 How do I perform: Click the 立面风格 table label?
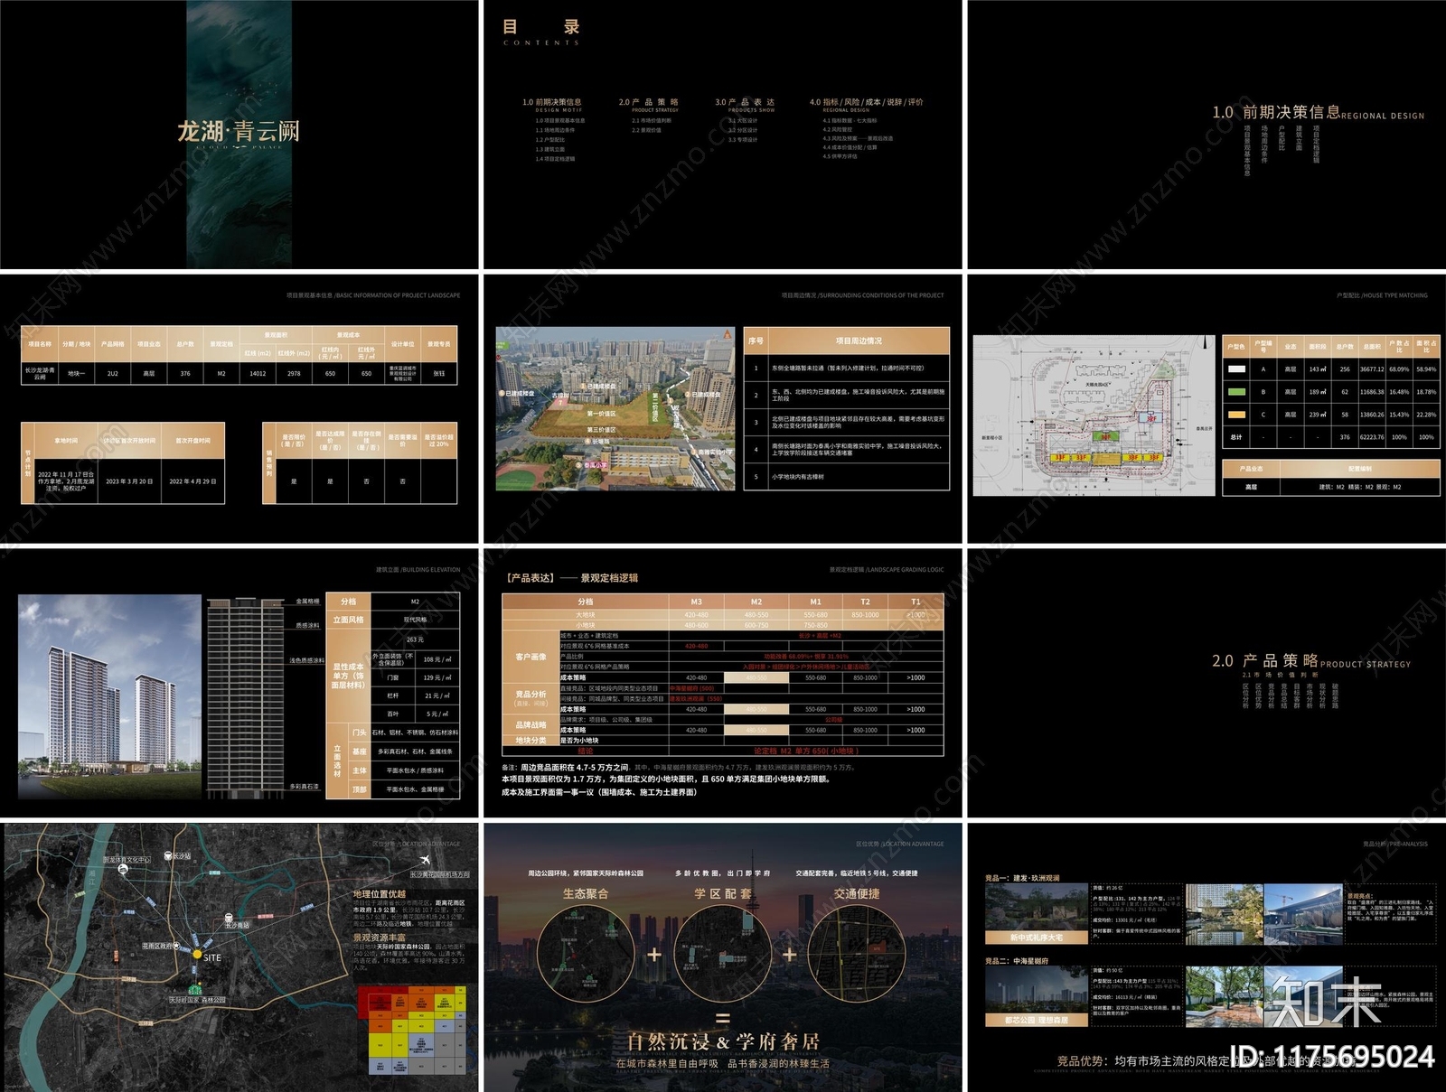(348, 620)
